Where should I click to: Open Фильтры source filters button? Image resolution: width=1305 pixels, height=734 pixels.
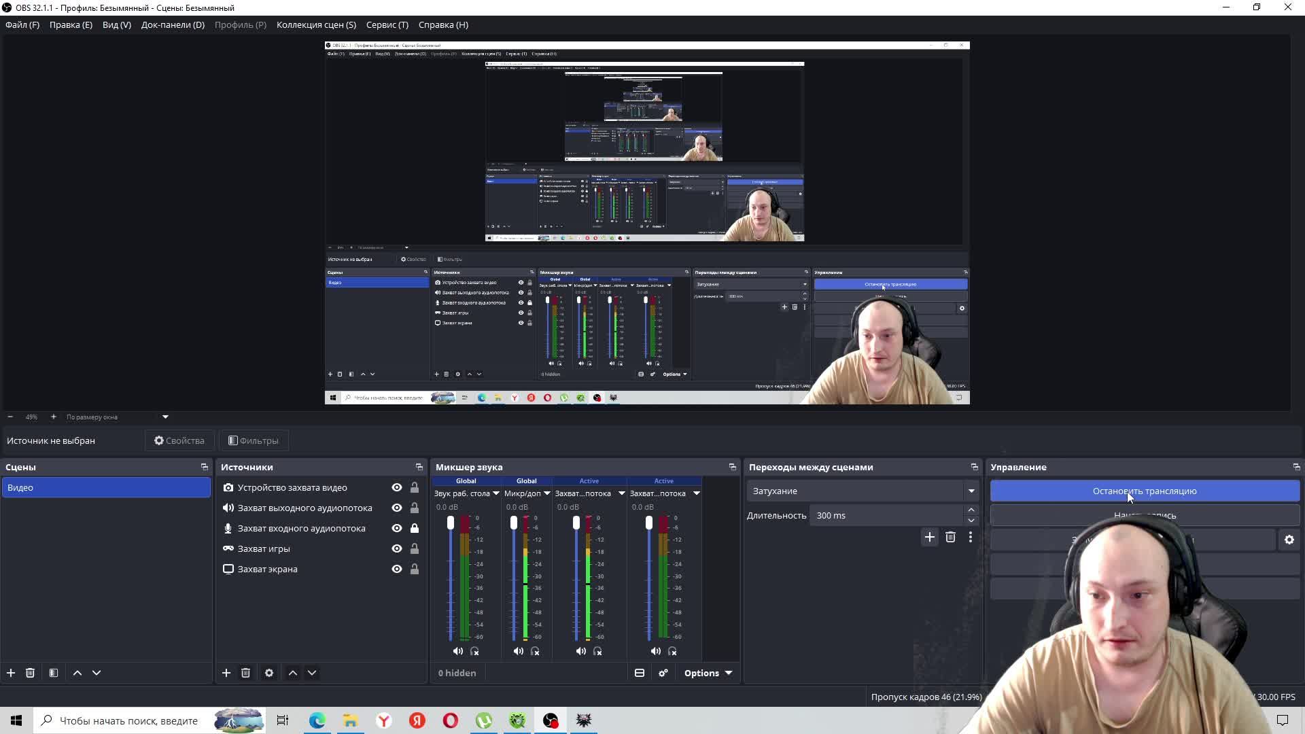coord(254,440)
